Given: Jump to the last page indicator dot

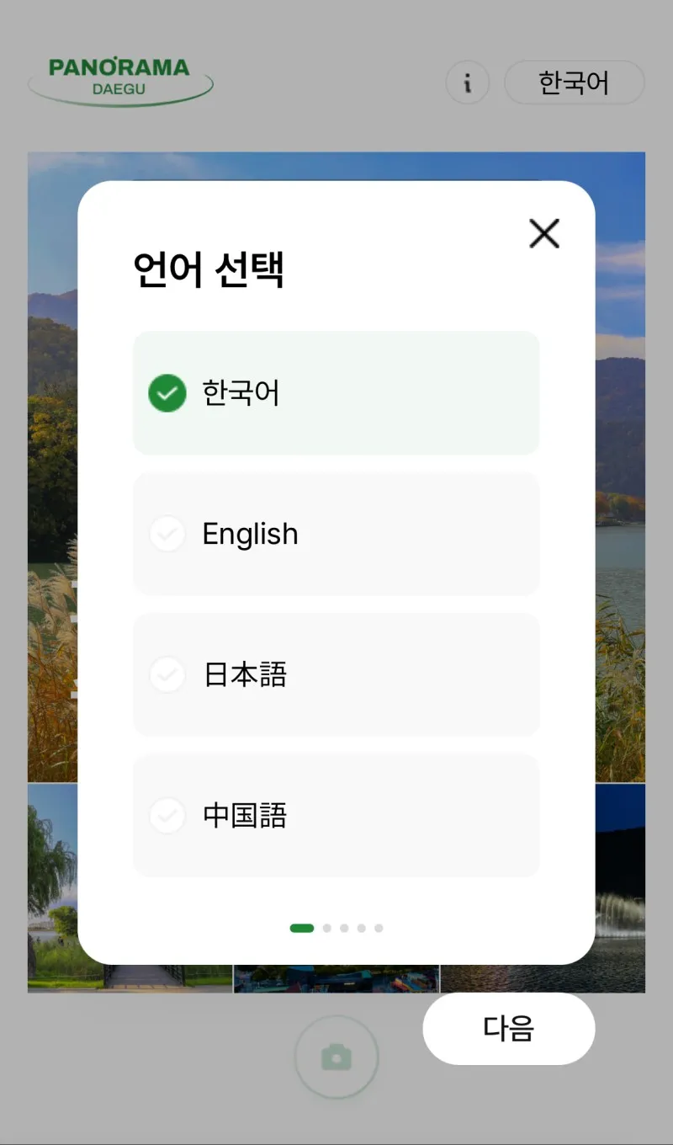Looking at the screenshot, I should click(379, 928).
